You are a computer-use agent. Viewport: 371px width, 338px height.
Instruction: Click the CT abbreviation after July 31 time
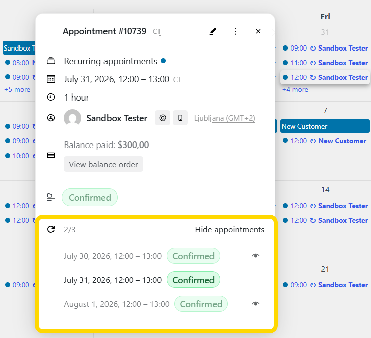click(177, 80)
